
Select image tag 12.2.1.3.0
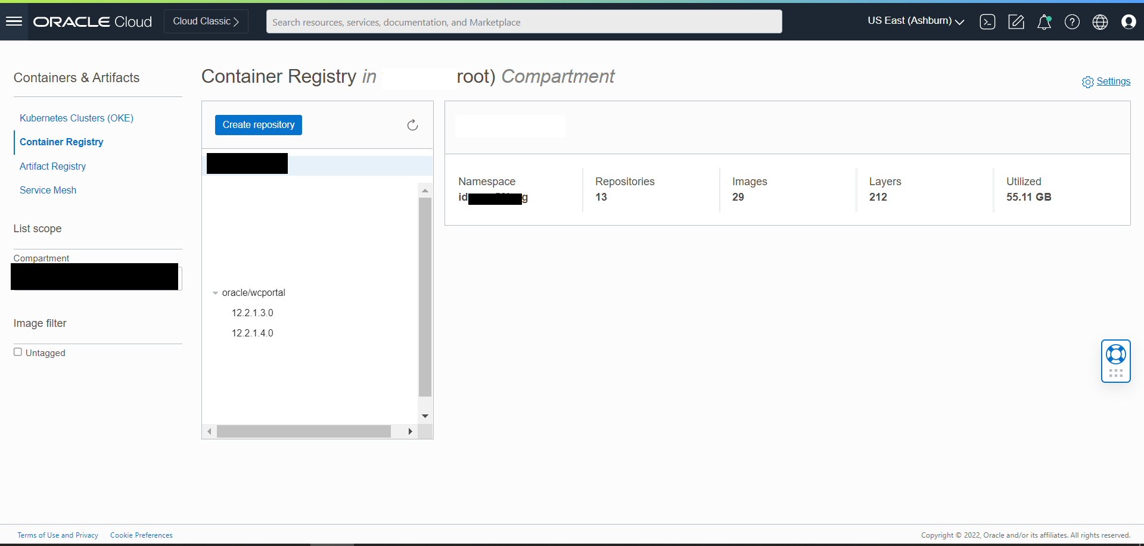253,313
